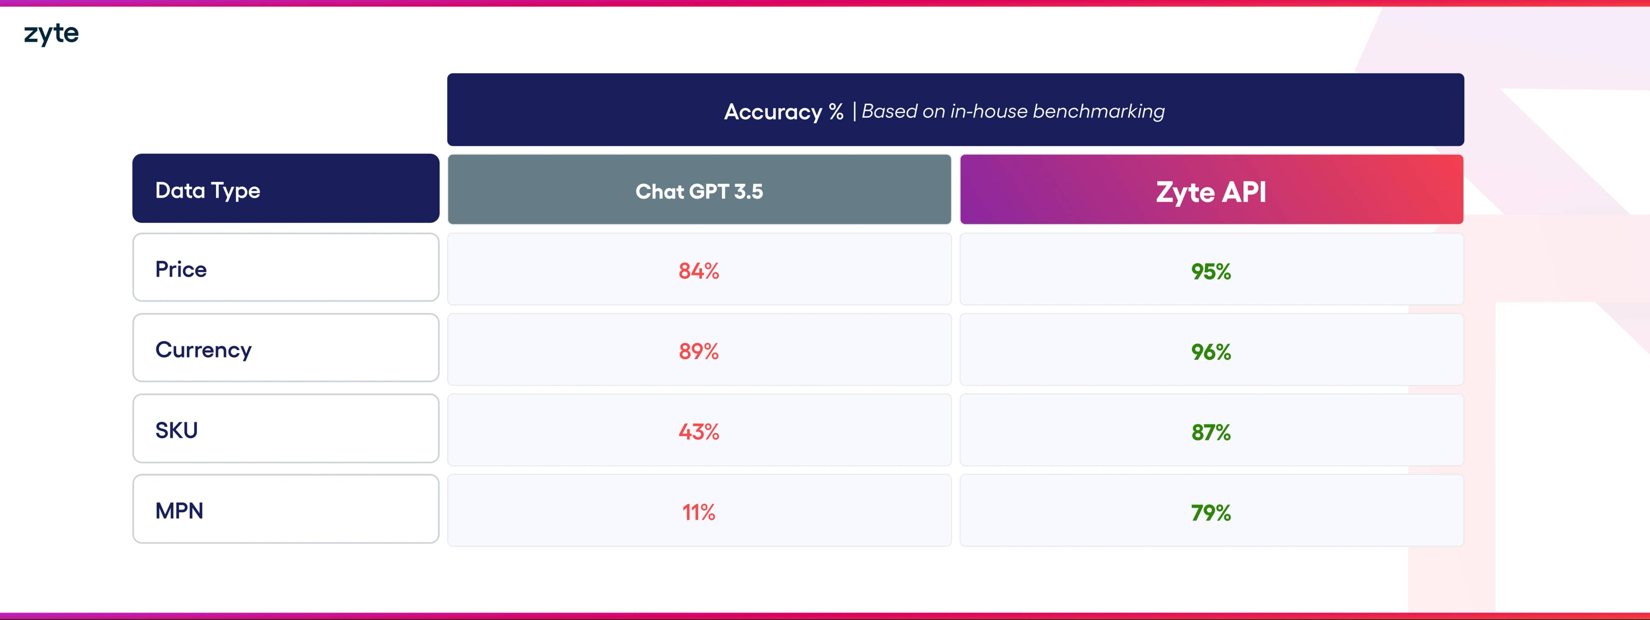The height and width of the screenshot is (620, 1650).
Task: Click the Price row label
Action: [x=286, y=268]
